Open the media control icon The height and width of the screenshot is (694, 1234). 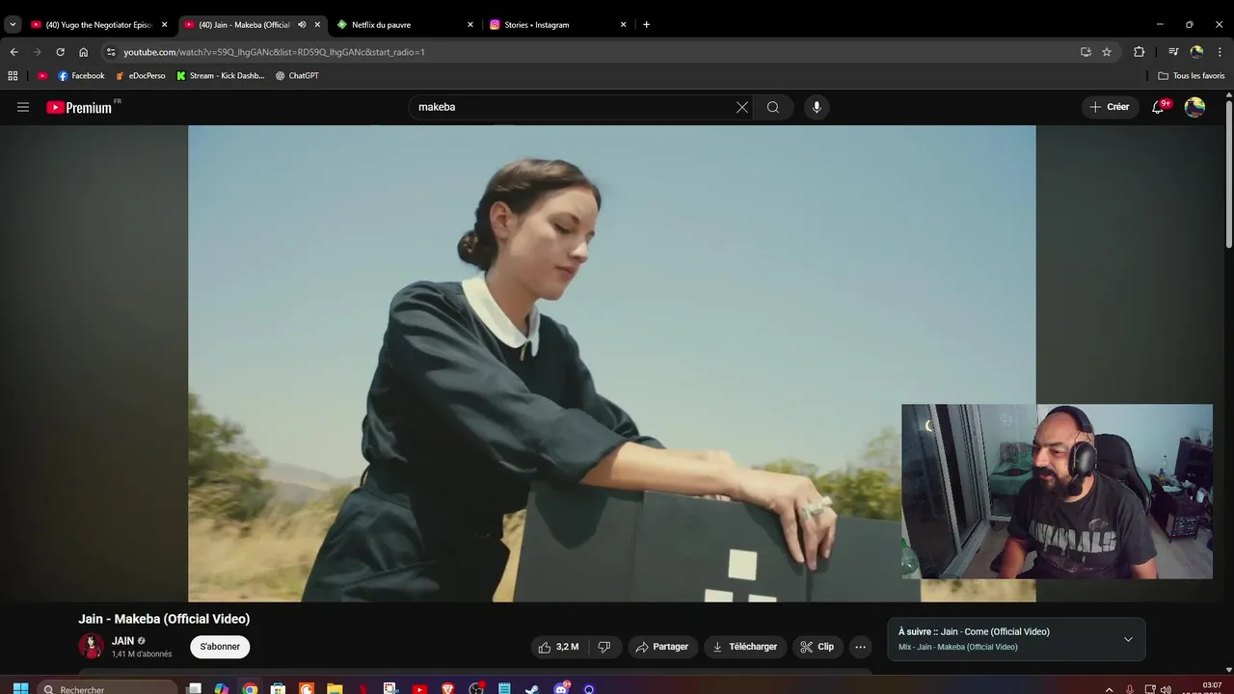(1173, 52)
